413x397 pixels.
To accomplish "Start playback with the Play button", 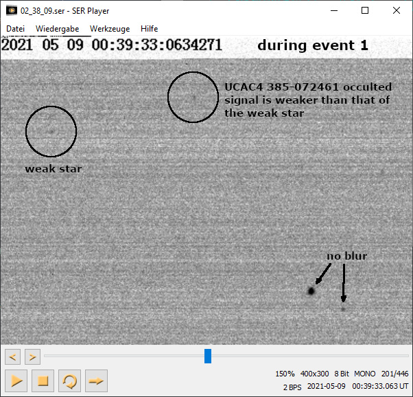I will point(16,380).
